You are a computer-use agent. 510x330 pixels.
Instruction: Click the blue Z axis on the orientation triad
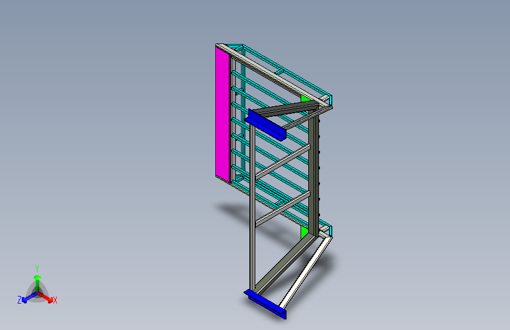point(29,298)
